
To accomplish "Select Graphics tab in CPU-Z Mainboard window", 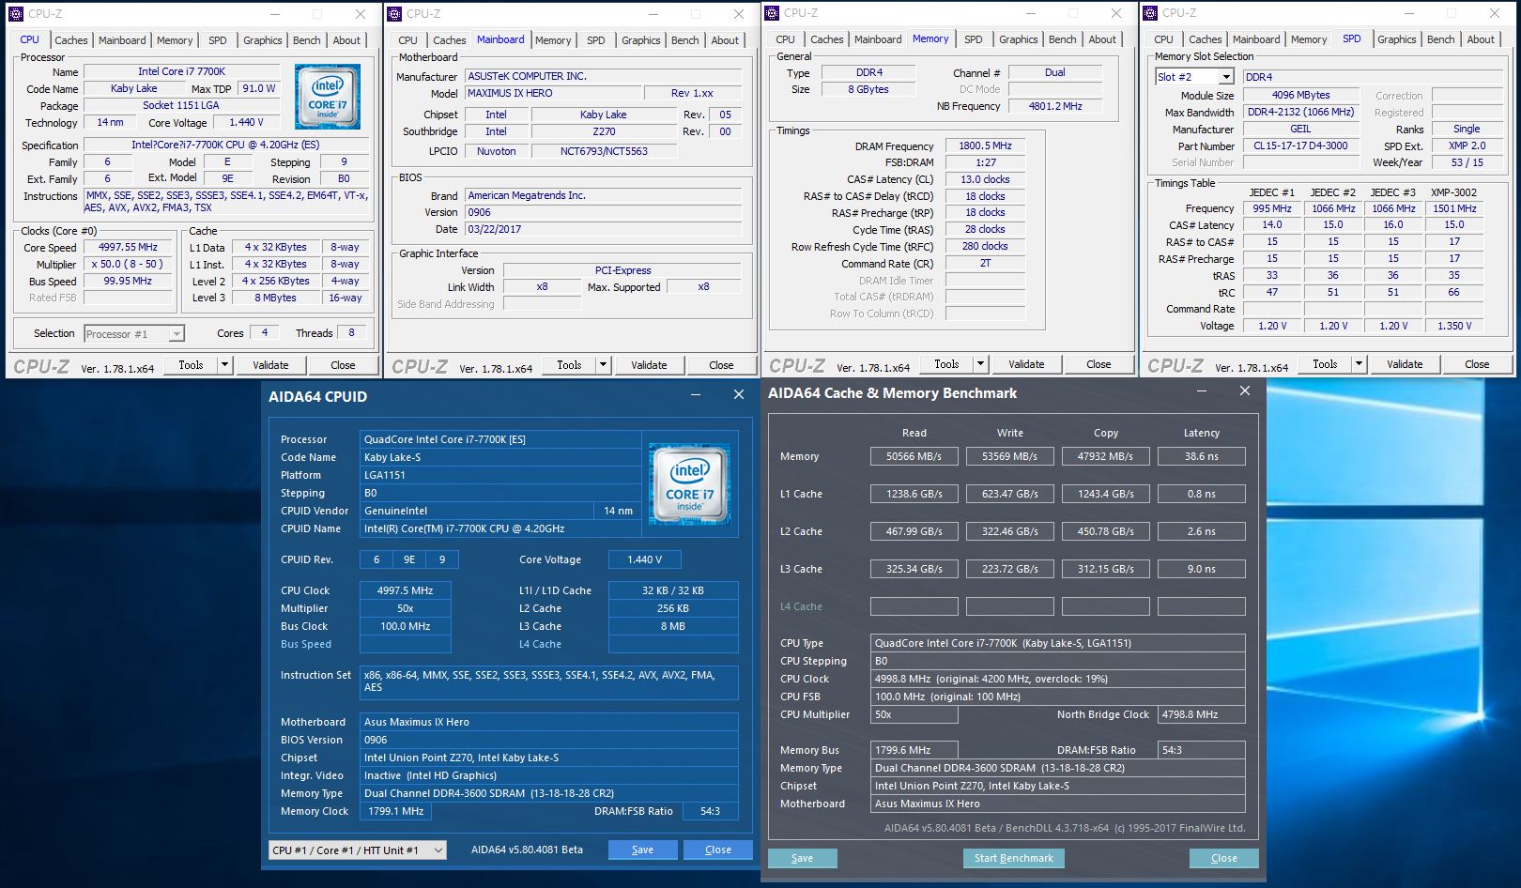I will 641,40.
